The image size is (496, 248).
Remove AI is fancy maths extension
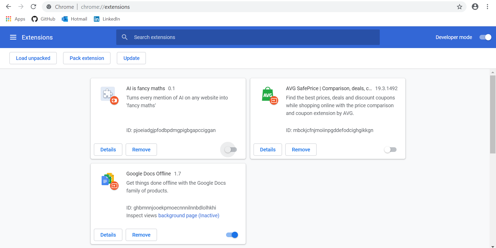[141, 150]
